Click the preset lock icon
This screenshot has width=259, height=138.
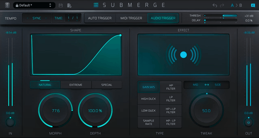click(x=17, y=5)
